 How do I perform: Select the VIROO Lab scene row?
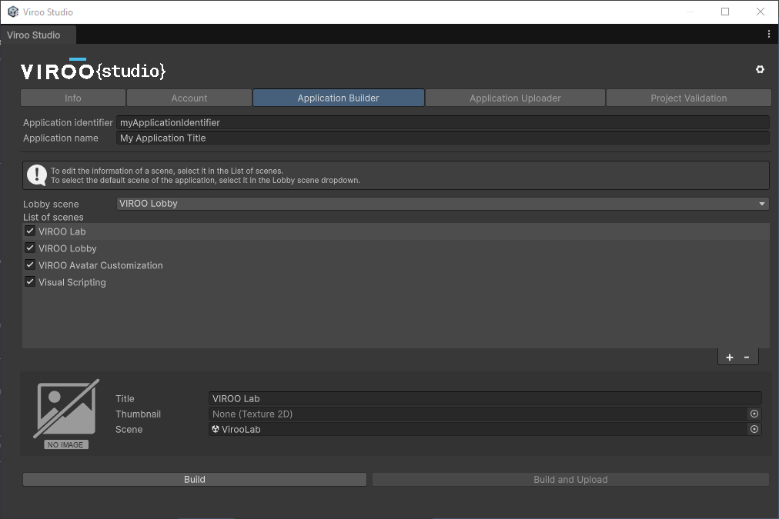click(396, 231)
